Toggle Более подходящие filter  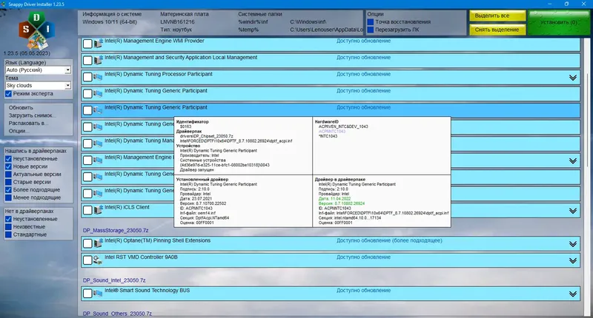tap(8, 190)
